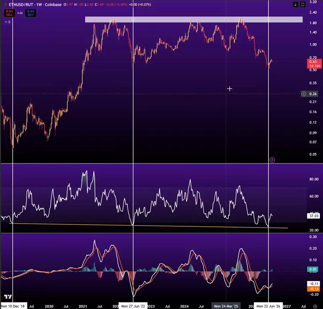Click the ETHUSD/RUT symbol title
323x309 pixels.
click(21, 5)
